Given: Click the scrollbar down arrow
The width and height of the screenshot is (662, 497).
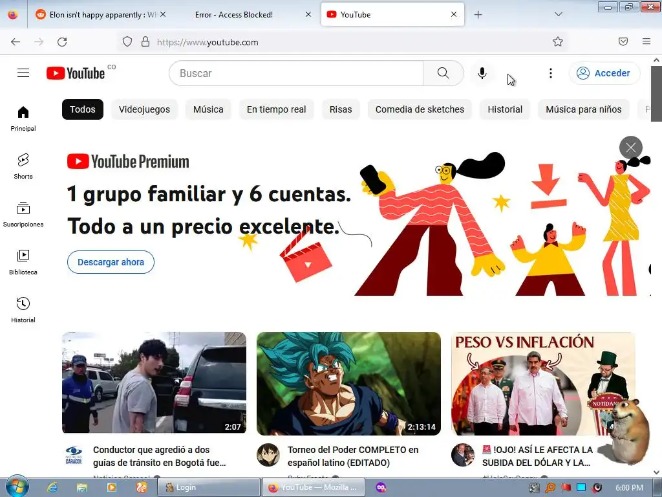Looking at the screenshot, I should point(657,472).
